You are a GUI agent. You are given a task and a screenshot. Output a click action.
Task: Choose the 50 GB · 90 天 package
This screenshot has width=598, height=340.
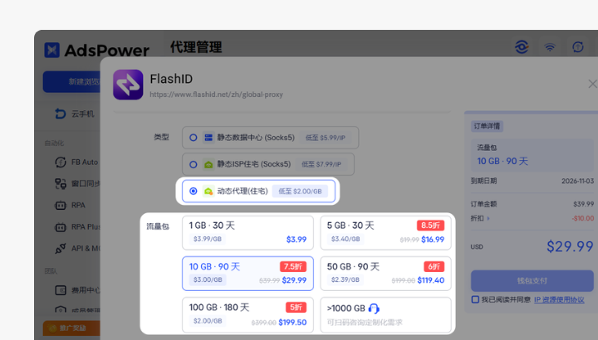(385, 274)
